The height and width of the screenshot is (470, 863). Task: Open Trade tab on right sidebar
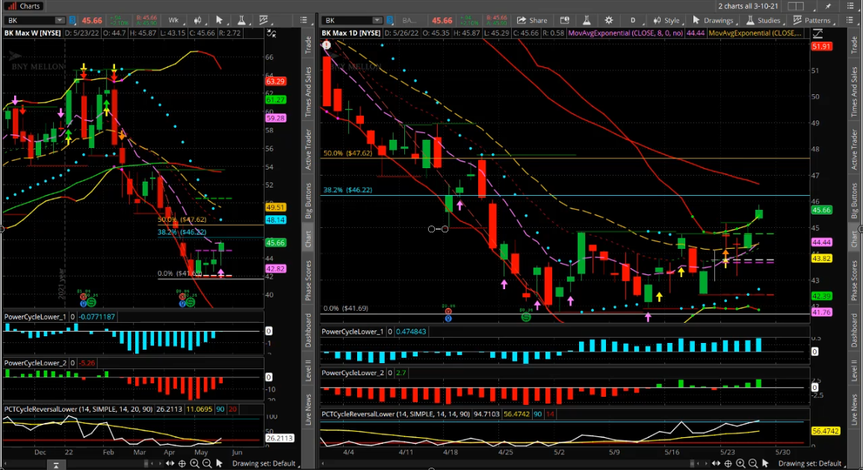[854, 45]
